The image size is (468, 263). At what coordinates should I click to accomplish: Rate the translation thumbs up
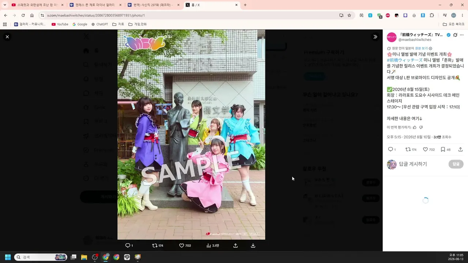pyautogui.click(x=415, y=127)
